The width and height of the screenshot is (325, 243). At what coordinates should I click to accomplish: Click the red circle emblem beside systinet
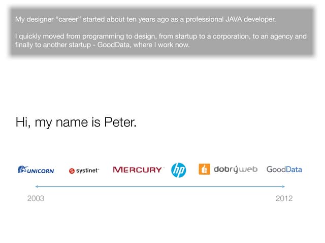(x=72, y=171)
